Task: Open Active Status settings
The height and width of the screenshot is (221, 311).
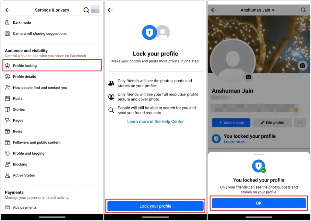Action: 52,175
